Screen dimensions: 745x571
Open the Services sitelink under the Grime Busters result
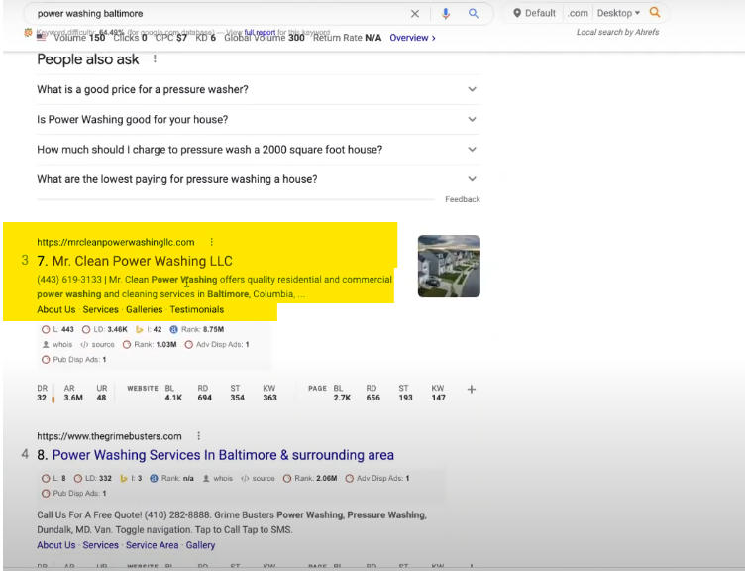pyautogui.click(x=101, y=545)
